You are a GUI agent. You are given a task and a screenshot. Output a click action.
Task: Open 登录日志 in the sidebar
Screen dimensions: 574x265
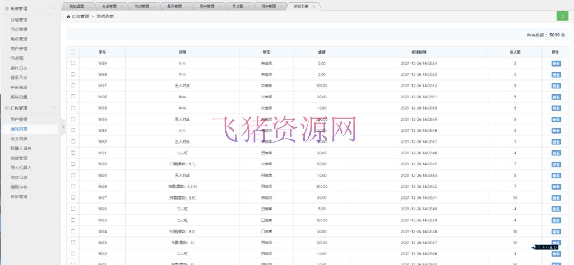(19, 78)
